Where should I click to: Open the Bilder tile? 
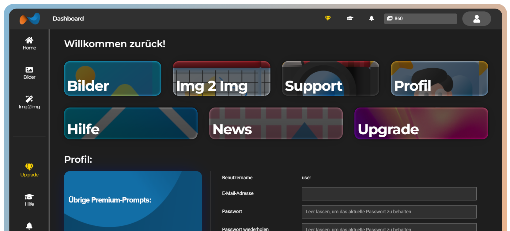tap(112, 78)
